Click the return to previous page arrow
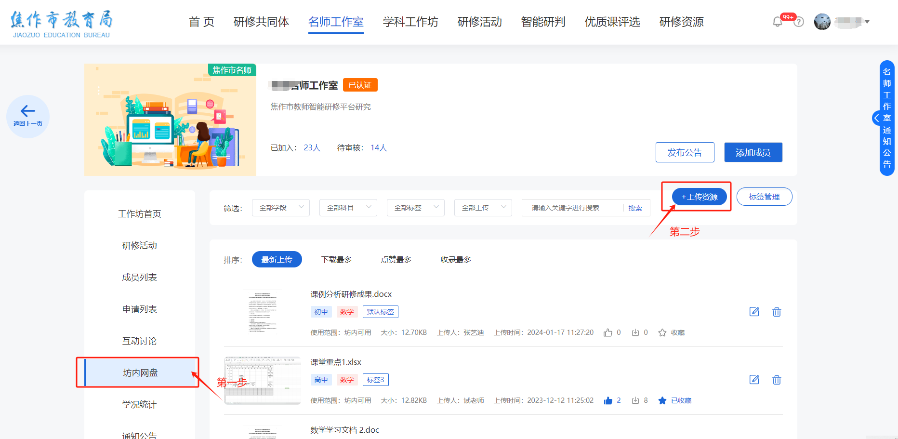 [x=28, y=116]
